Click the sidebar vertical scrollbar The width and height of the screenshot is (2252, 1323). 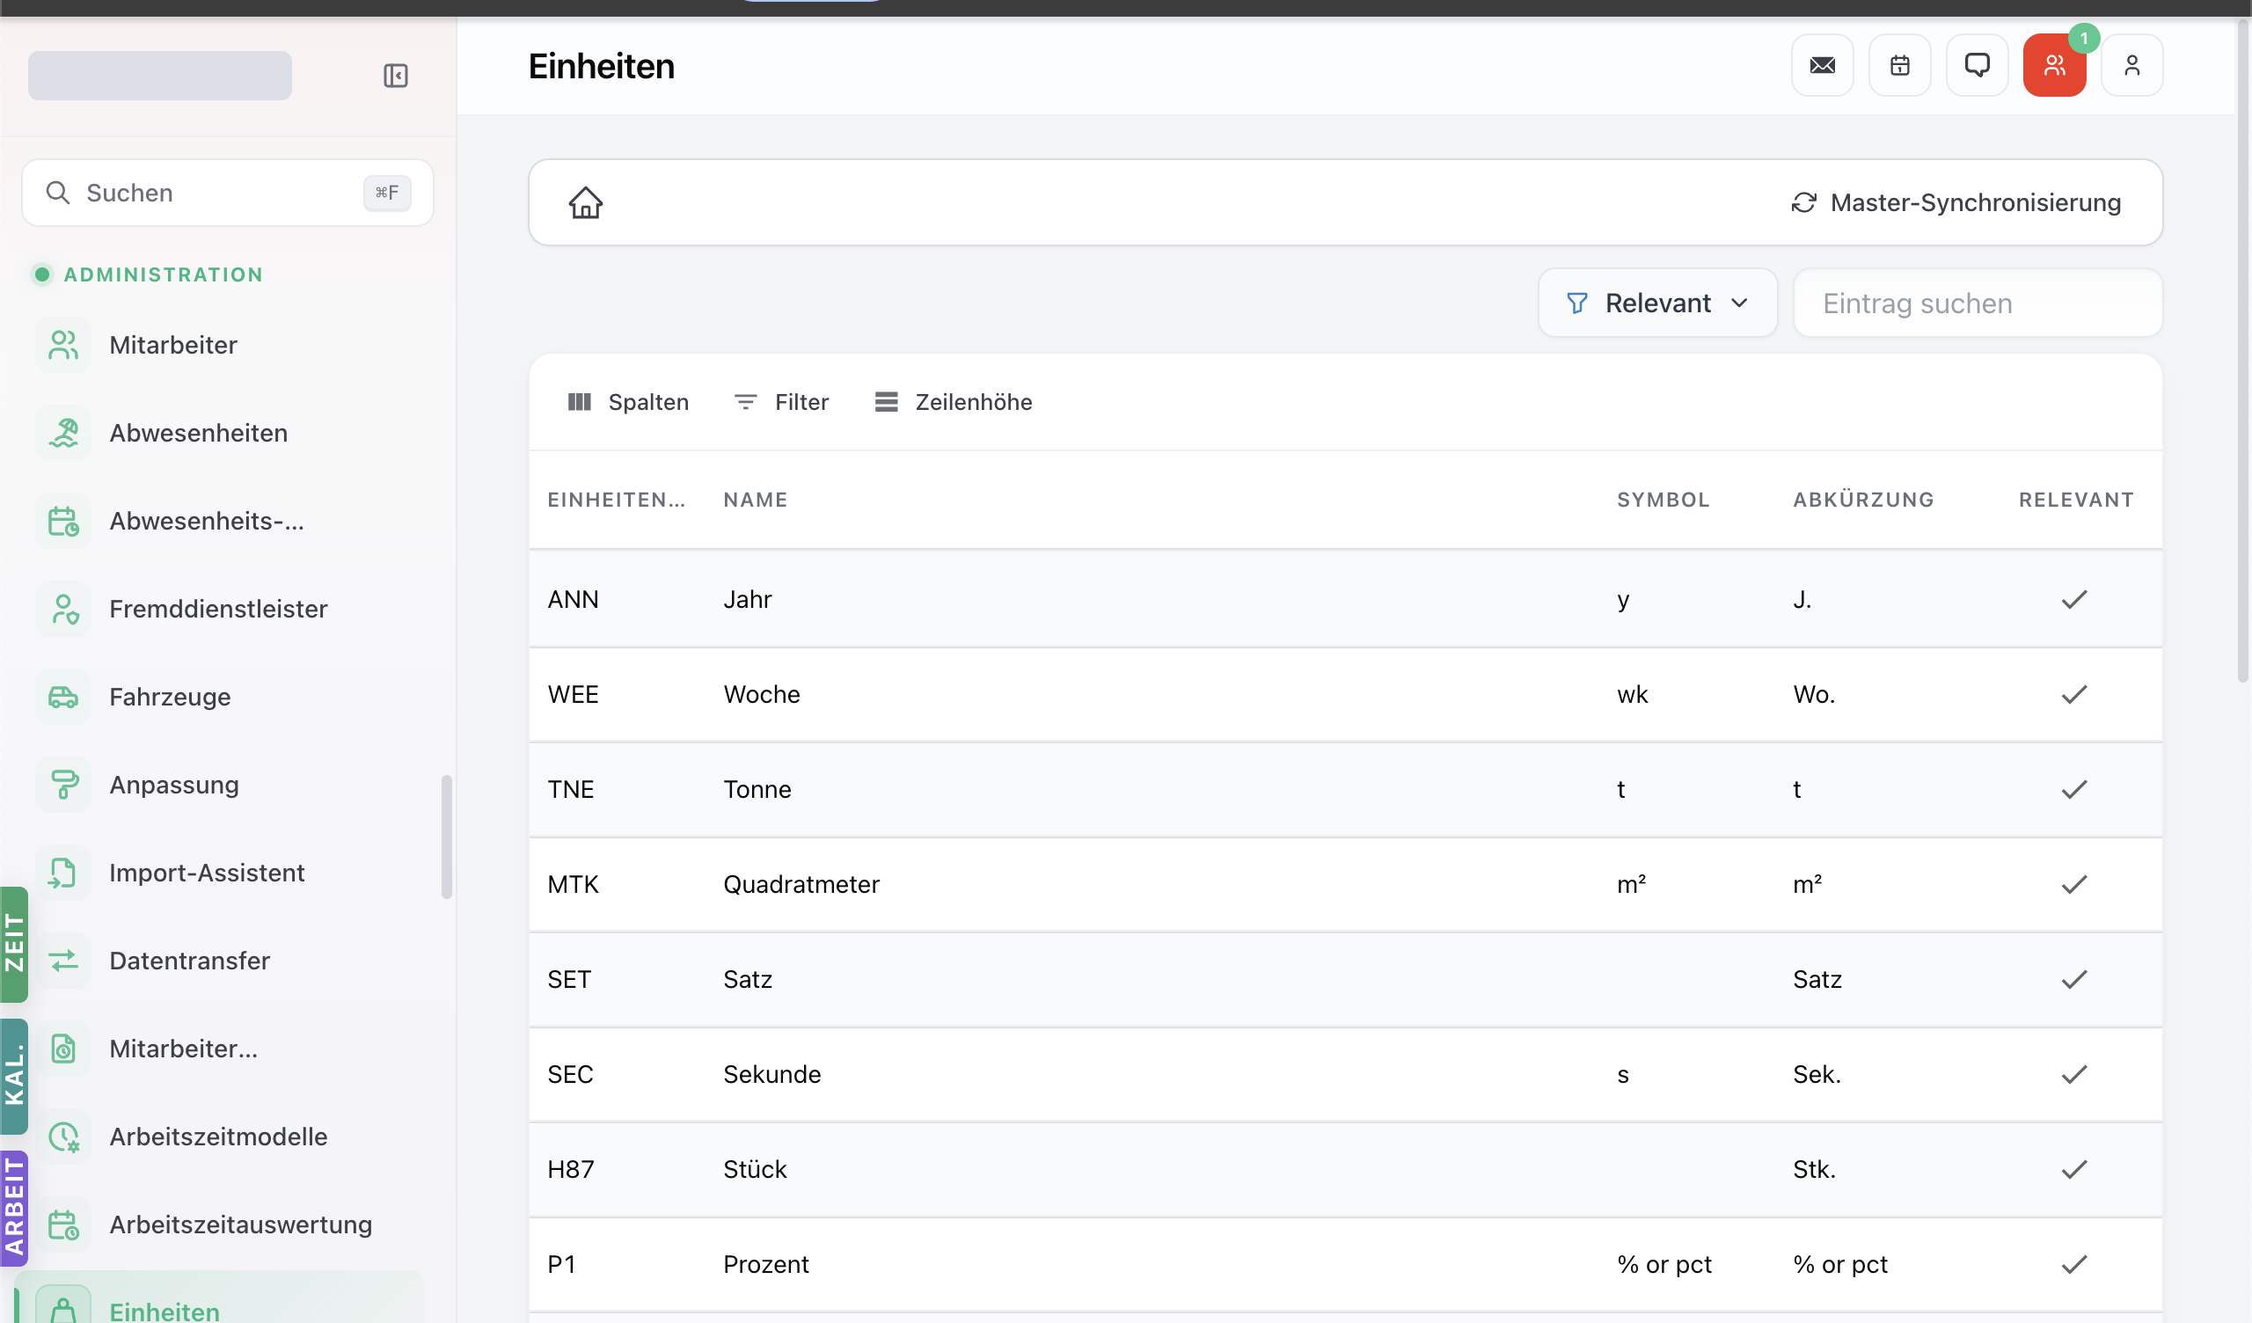click(x=446, y=837)
